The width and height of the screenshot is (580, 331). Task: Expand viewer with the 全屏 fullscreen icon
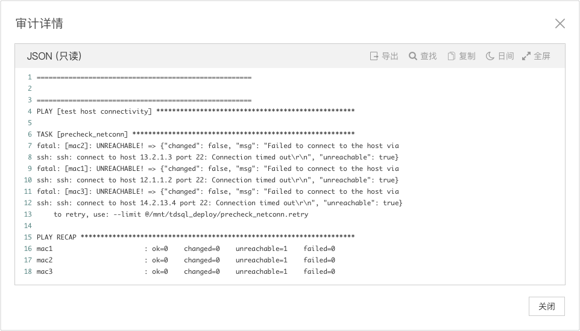pyautogui.click(x=526, y=56)
